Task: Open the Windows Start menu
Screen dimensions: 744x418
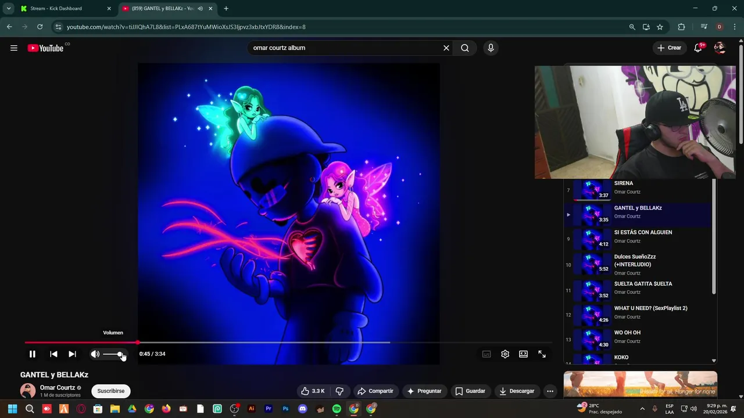Action: (12, 409)
